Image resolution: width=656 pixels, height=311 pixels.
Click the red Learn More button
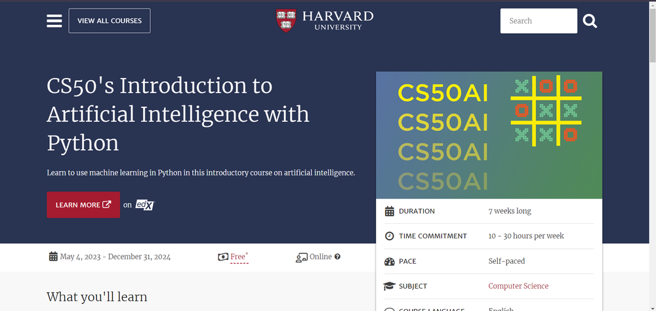[83, 205]
